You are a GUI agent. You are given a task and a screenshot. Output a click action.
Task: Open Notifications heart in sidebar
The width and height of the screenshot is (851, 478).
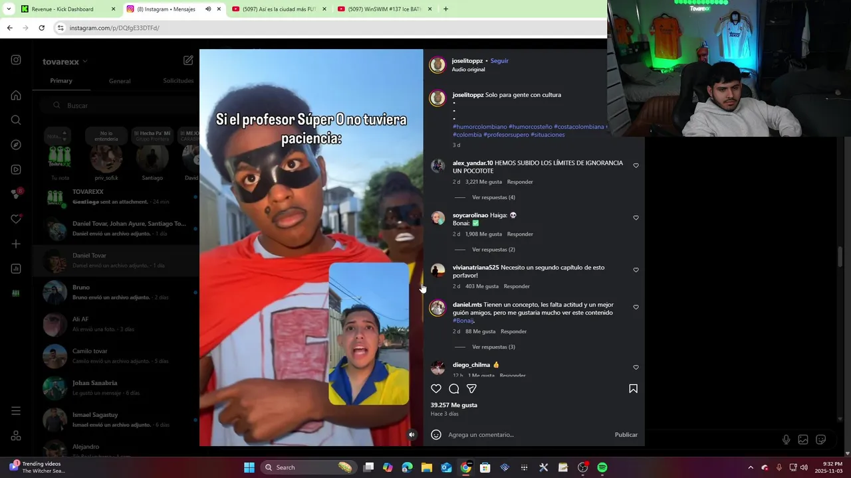(x=16, y=219)
